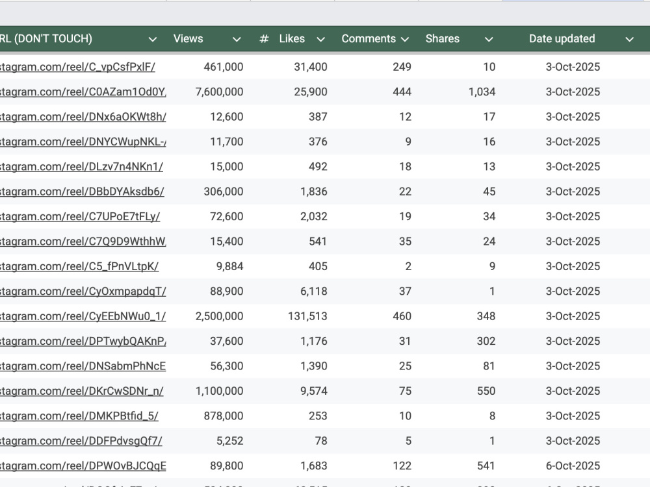Select the Views cell showing 7,600,000

[209, 92]
